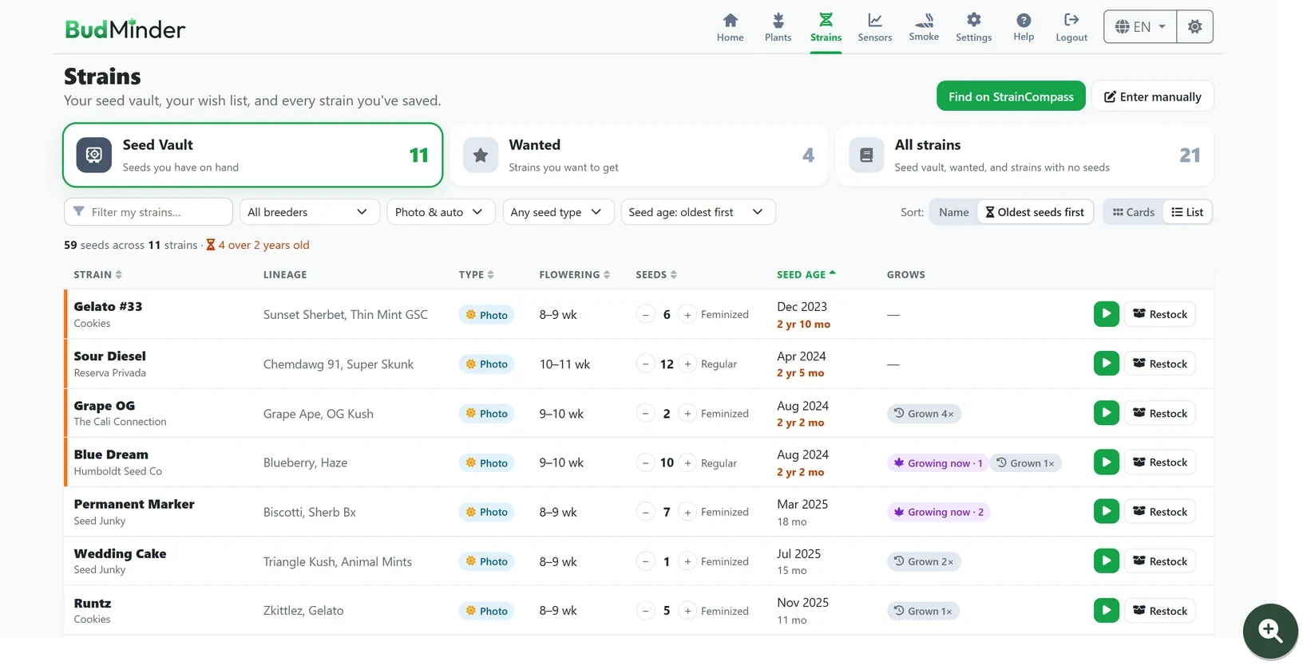This screenshot has height=665, width=1303.
Task: Increase Gelato #33 seed count
Action: click(687, 315)
